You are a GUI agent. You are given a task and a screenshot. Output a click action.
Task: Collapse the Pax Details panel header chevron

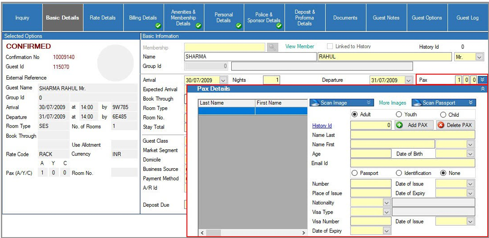tap(483, 89)
